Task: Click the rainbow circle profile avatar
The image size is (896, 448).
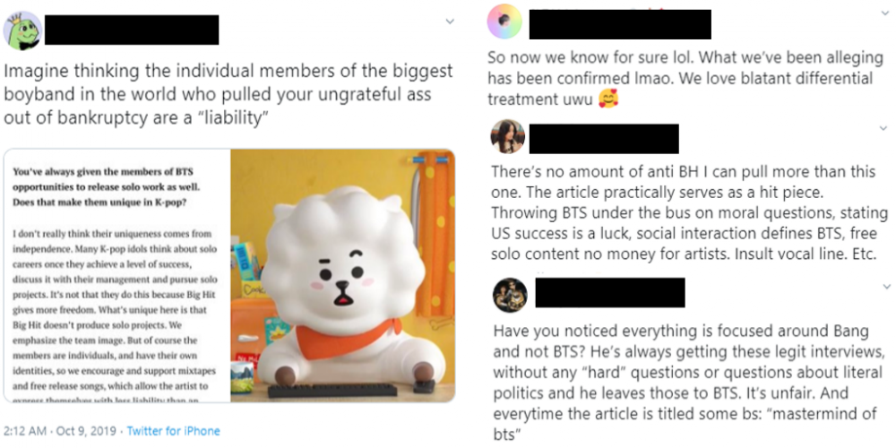Action: [504, 22]
